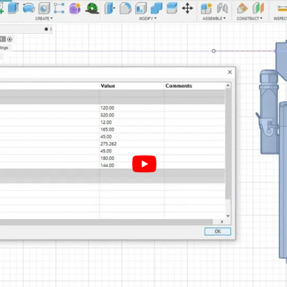Select the Revolve tool

click(x=29, y=8)
